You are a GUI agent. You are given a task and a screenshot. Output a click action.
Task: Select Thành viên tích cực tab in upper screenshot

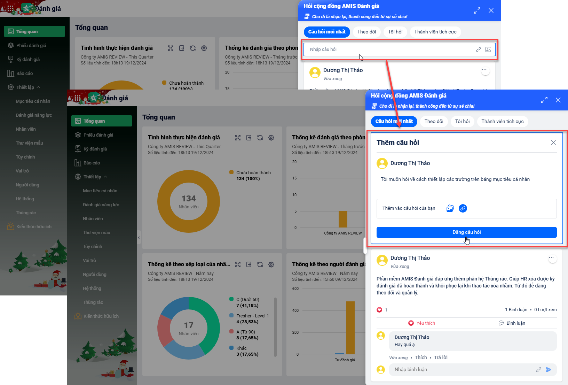[435, 32]
